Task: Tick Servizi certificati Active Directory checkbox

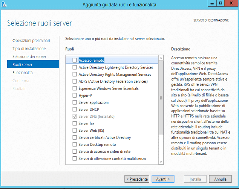Action: pos(75,137)
